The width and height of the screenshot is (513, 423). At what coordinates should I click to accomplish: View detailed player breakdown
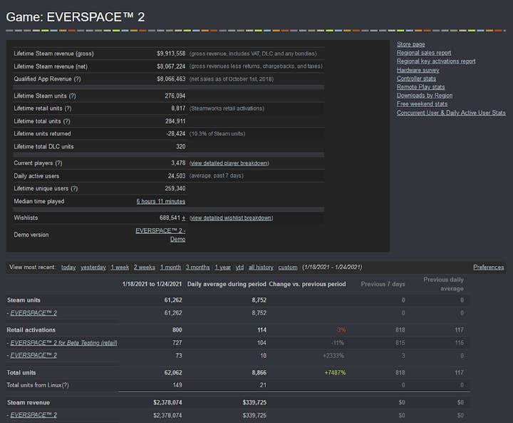pos(229,163)
